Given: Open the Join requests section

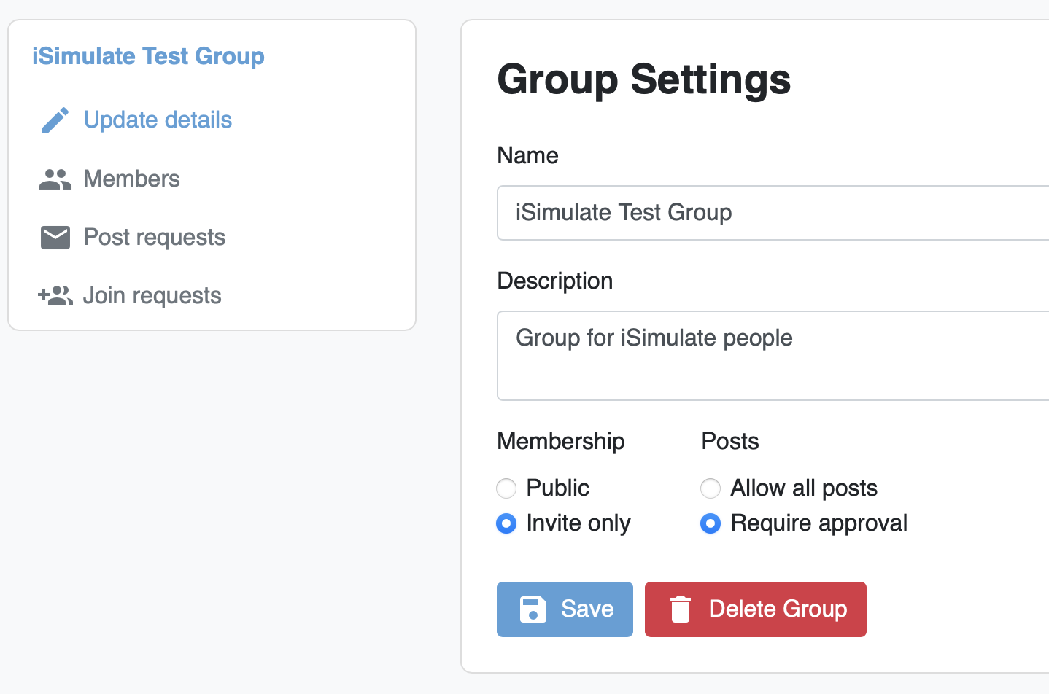Looking at the screenshot, I should (x=152, y=295).
